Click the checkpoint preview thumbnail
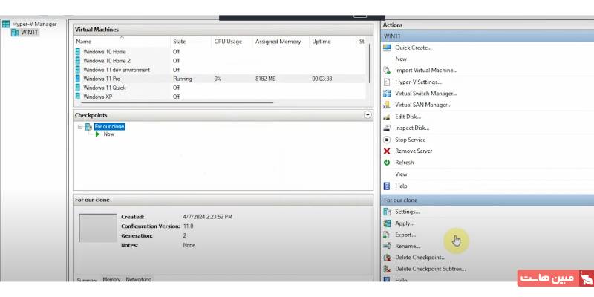The width and height of the screenshot is (594, 297). (x=98, y=228)
